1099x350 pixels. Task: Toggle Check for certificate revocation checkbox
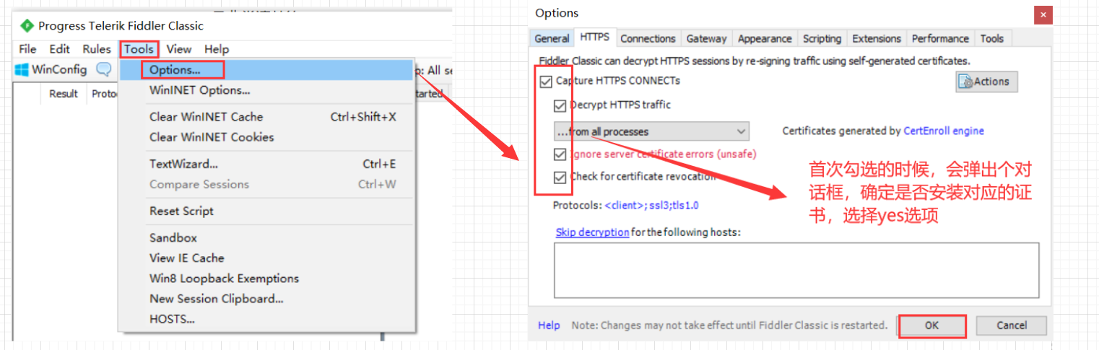(x=560, y=177)
